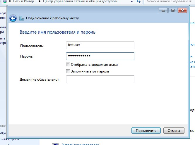Check Запомнить этот пароль option
This screenshot has height=145, width=195.
point(68,71)
